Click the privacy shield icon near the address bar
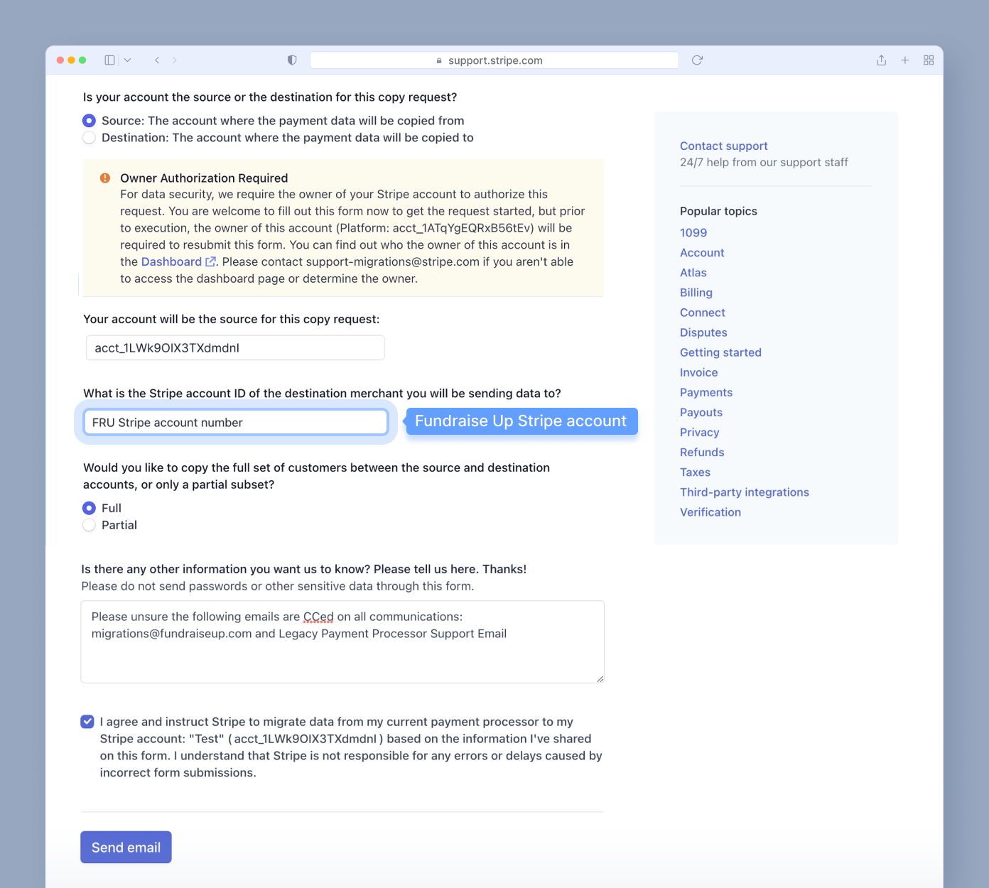 point(291,60)
